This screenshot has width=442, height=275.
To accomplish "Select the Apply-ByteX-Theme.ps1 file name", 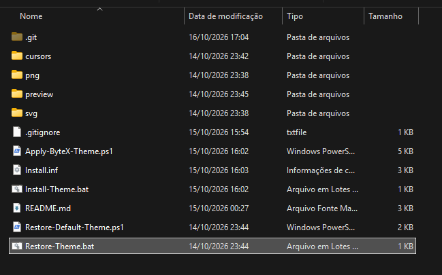I will (69, 151).
